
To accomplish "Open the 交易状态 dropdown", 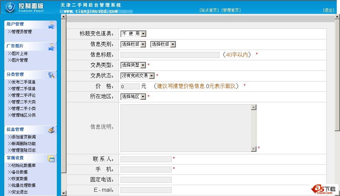I will 152,76.
